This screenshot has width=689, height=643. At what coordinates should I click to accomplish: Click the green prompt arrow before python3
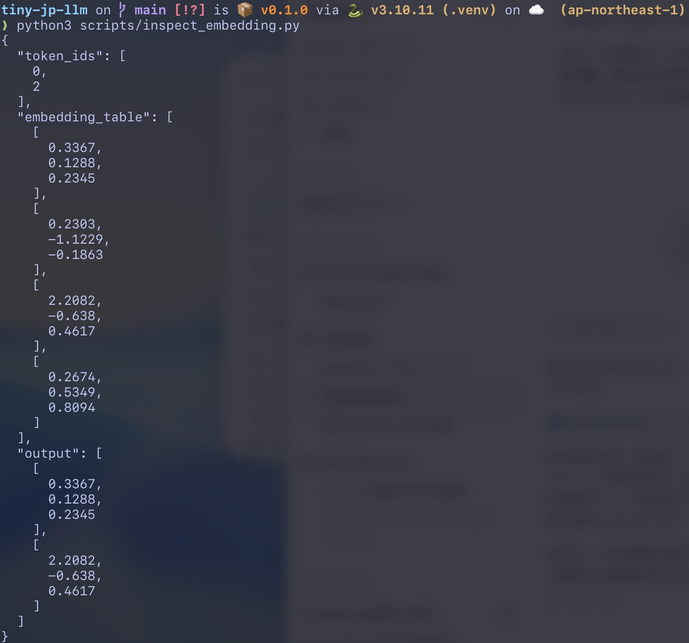coord(5,25)
